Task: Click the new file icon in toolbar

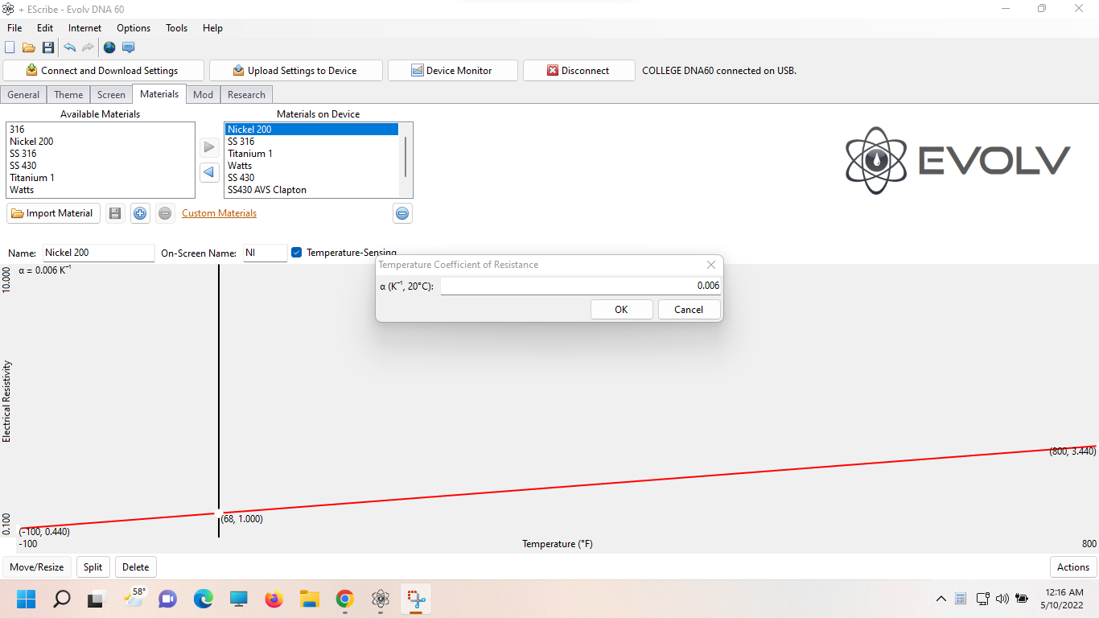Action: coord(10,47)
